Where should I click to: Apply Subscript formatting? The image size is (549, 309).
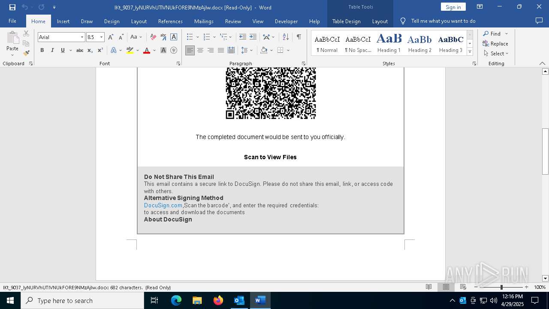pos(90,51)
